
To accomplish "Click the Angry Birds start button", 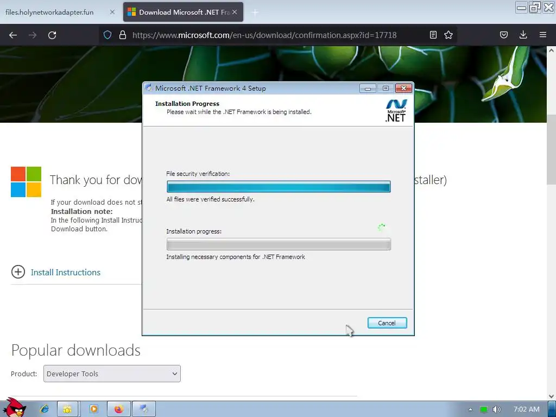I will coord(14,408).
